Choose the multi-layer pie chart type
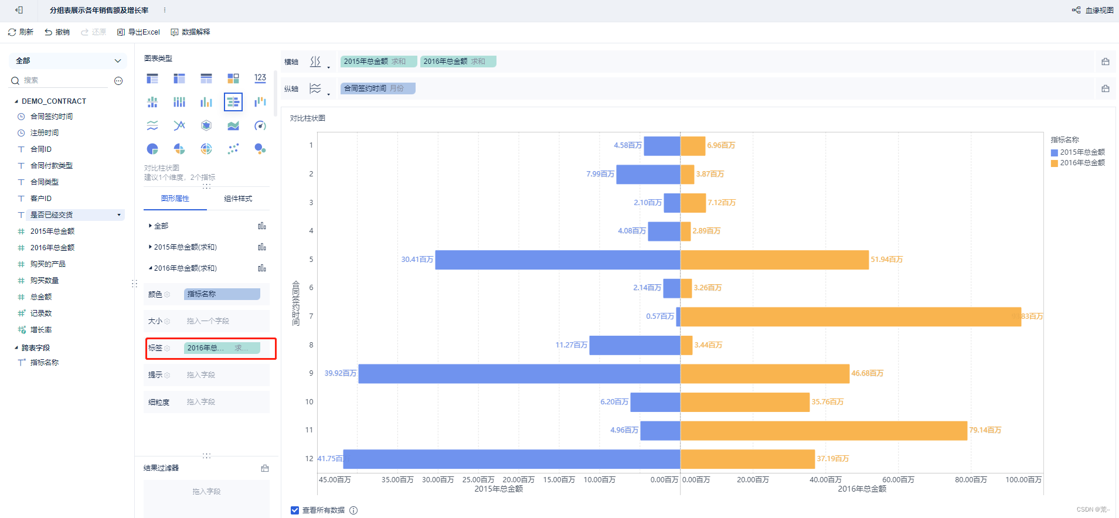1119x518 pixels. tap(206, 149)
